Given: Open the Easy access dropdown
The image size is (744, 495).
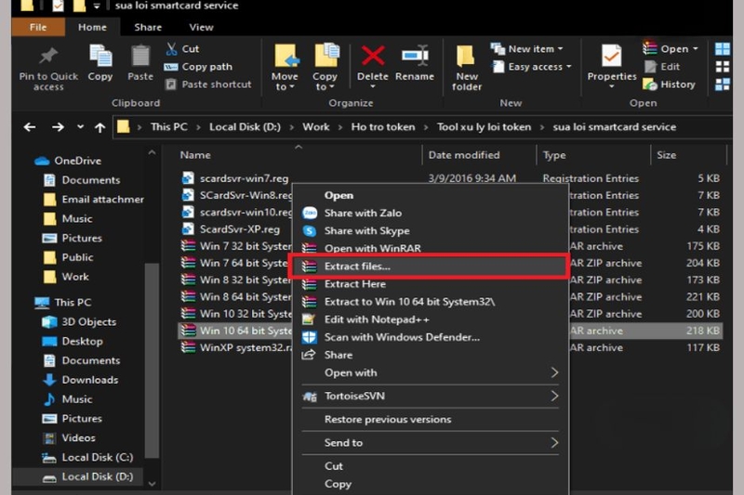Looking at the screenshot, I should pos(531,67).
